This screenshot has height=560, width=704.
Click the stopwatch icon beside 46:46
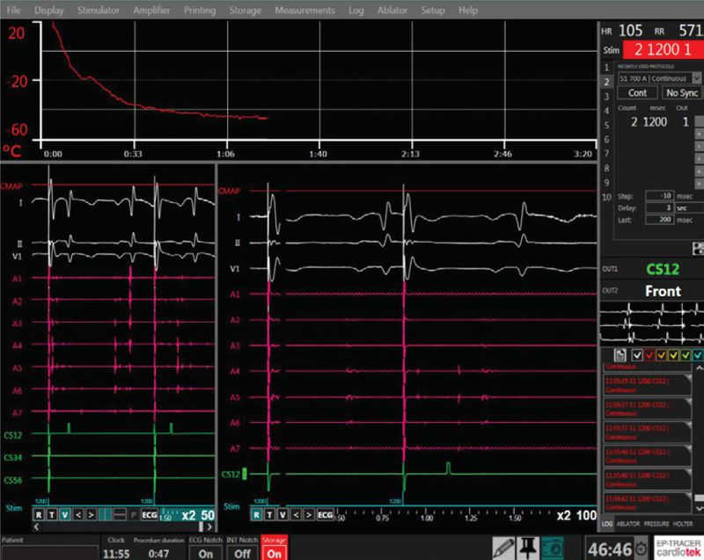(642, 548)
